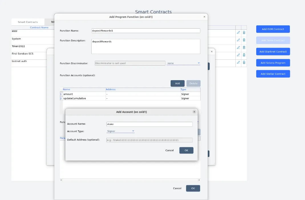The height and width of the screenshot is (200, 305).
Task: Delete testnet auth contract trash icon
Action: point(244,62)
